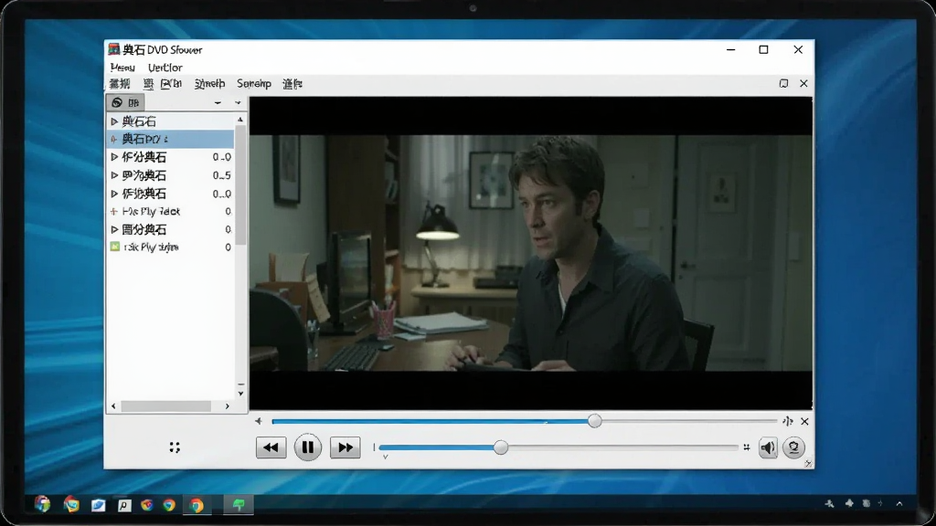Click the playlist's horizontal scroll-right arrow

click(227, 406)
